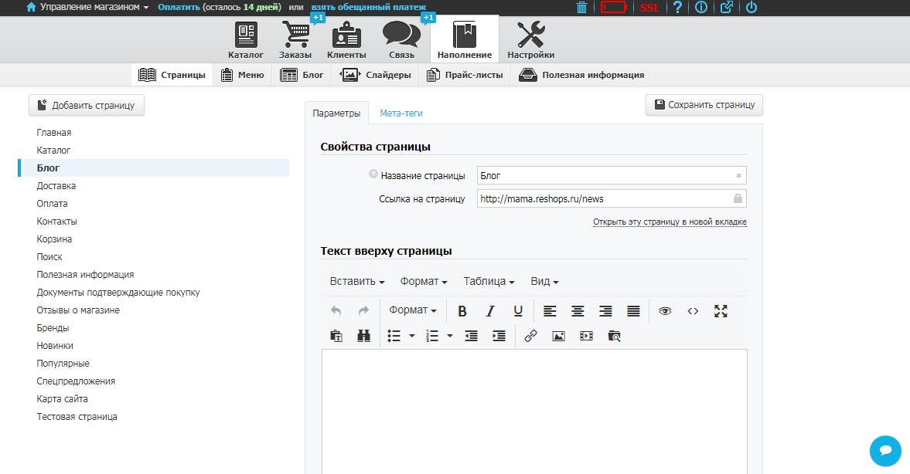Open live chat bubble widget
Image resolution: width=910 pixels, height=474 pixels.
click(x=885, y=450)
